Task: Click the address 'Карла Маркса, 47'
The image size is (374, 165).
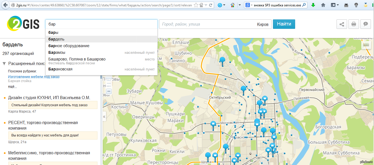Action: point(22,111)
